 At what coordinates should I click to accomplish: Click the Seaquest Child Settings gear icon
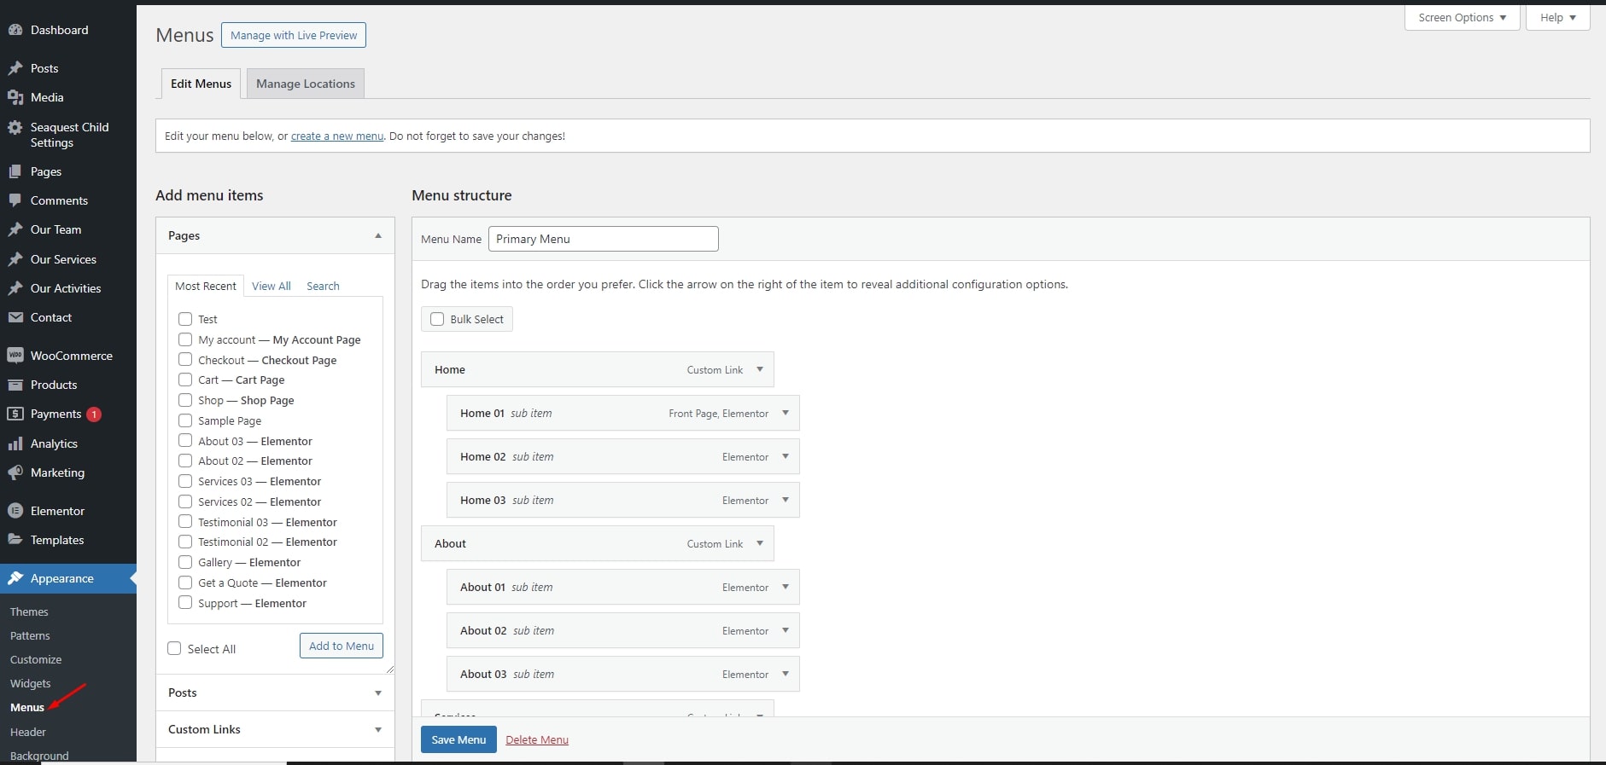[15, 128]
